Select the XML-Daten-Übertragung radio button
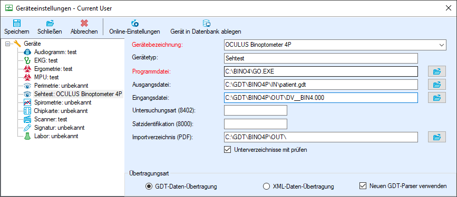 [x=266, y=186]
